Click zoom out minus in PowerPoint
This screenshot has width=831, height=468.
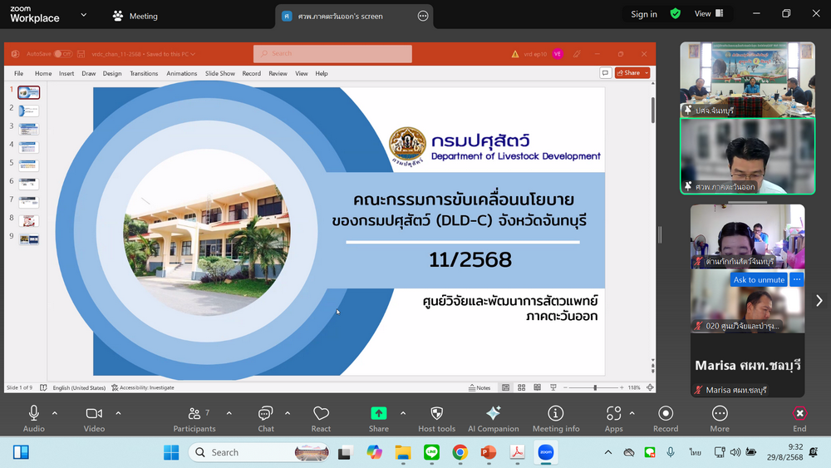point(565,387)
